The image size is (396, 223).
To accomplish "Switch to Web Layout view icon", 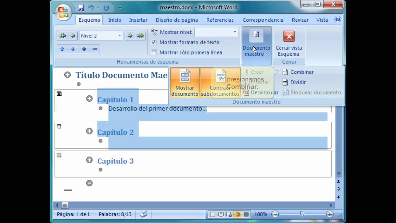I will tap(229, 214).
